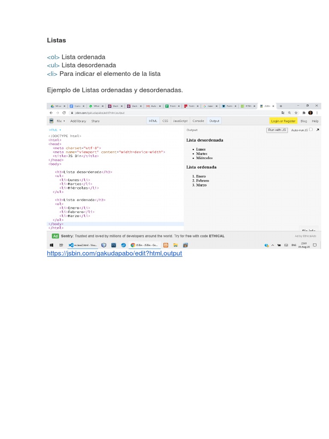Click the Login or Register button
329x439 pixels.
click(x=283, y=121)
